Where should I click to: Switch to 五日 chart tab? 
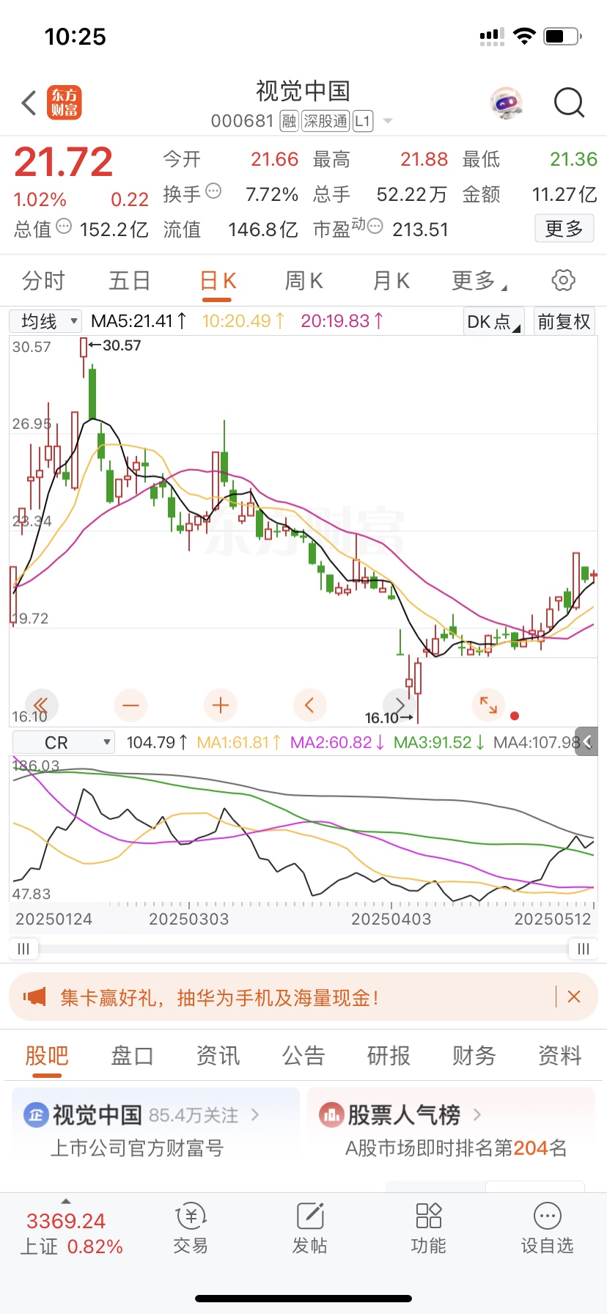click(x=130, y=280)
